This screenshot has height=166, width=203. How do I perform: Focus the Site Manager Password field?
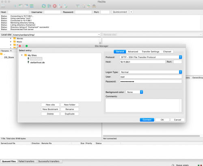click(x=151, y=82)
